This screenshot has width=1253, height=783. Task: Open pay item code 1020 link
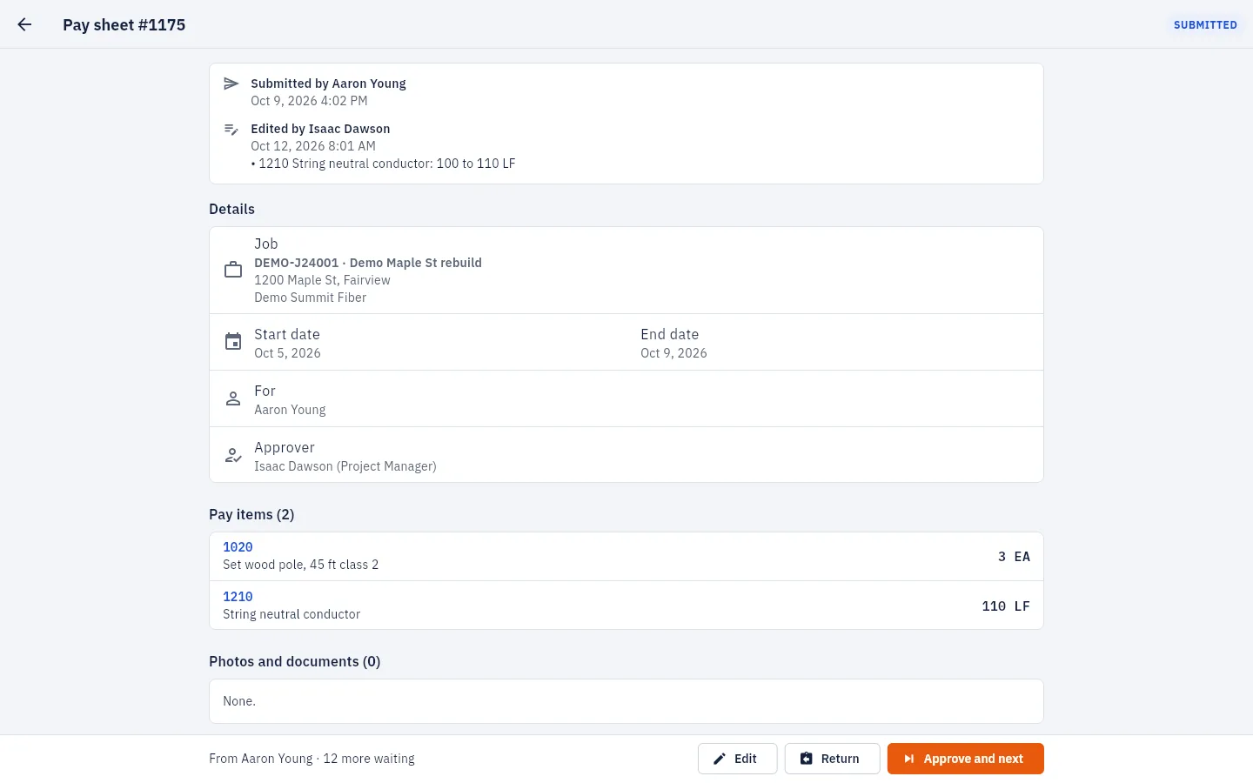pyautogui.click(x=238, y=547)
